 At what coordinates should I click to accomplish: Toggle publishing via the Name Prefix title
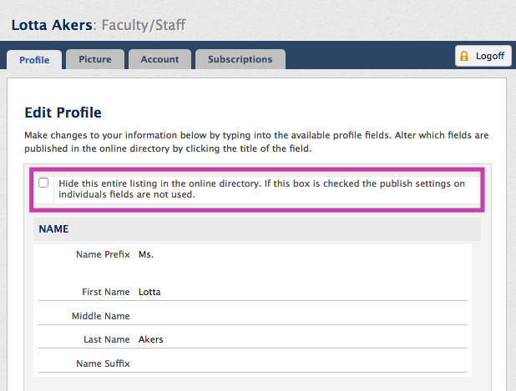[103, 254]
